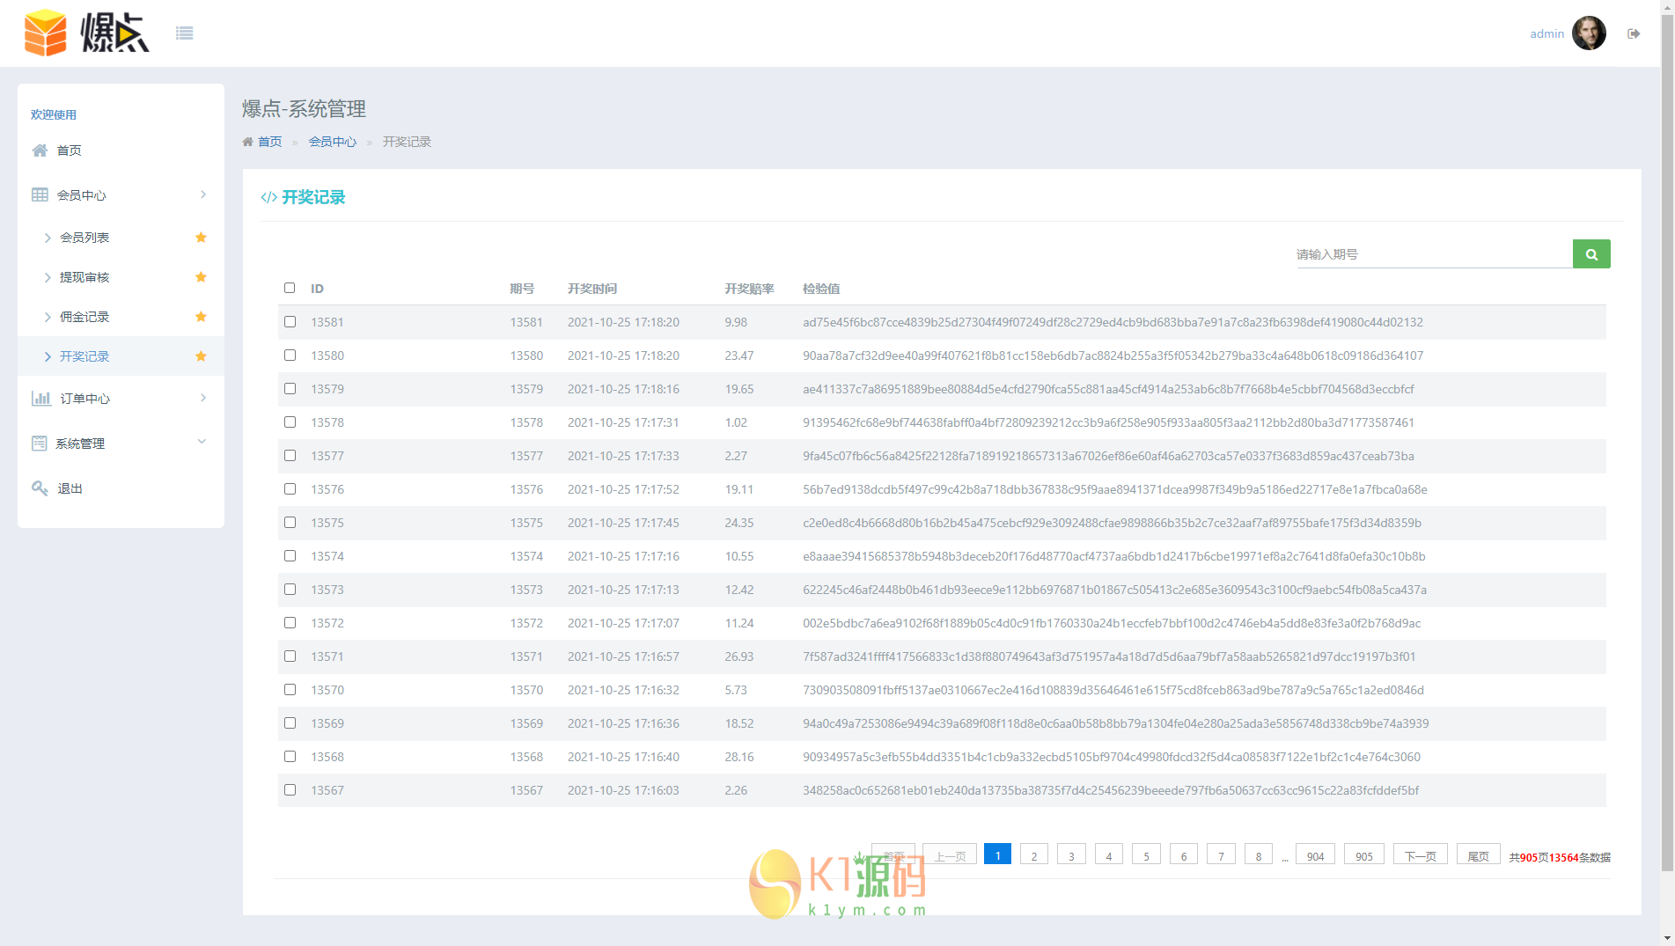Check the checkbox for row 13574
Image resolution: width=1675 pixels, height=946 pixels.
pos(290,556)
